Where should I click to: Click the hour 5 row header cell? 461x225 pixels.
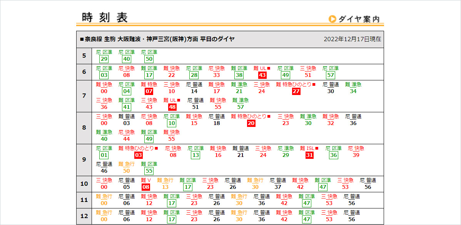[84, 56]
